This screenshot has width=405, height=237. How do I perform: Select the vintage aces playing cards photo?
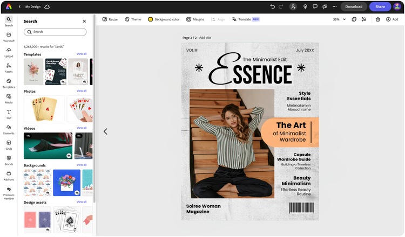tap(44, 109)
